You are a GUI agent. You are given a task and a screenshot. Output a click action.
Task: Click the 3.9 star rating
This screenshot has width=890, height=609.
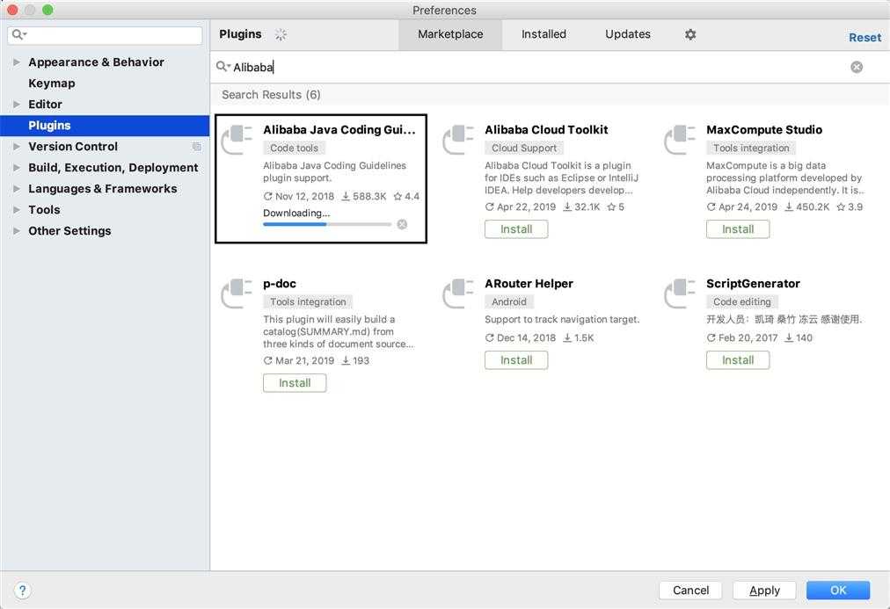pos(850,207)
